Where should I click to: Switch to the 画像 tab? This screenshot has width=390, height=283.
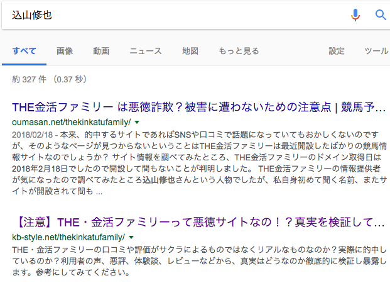pyautogui.click(x=65, y=51)
